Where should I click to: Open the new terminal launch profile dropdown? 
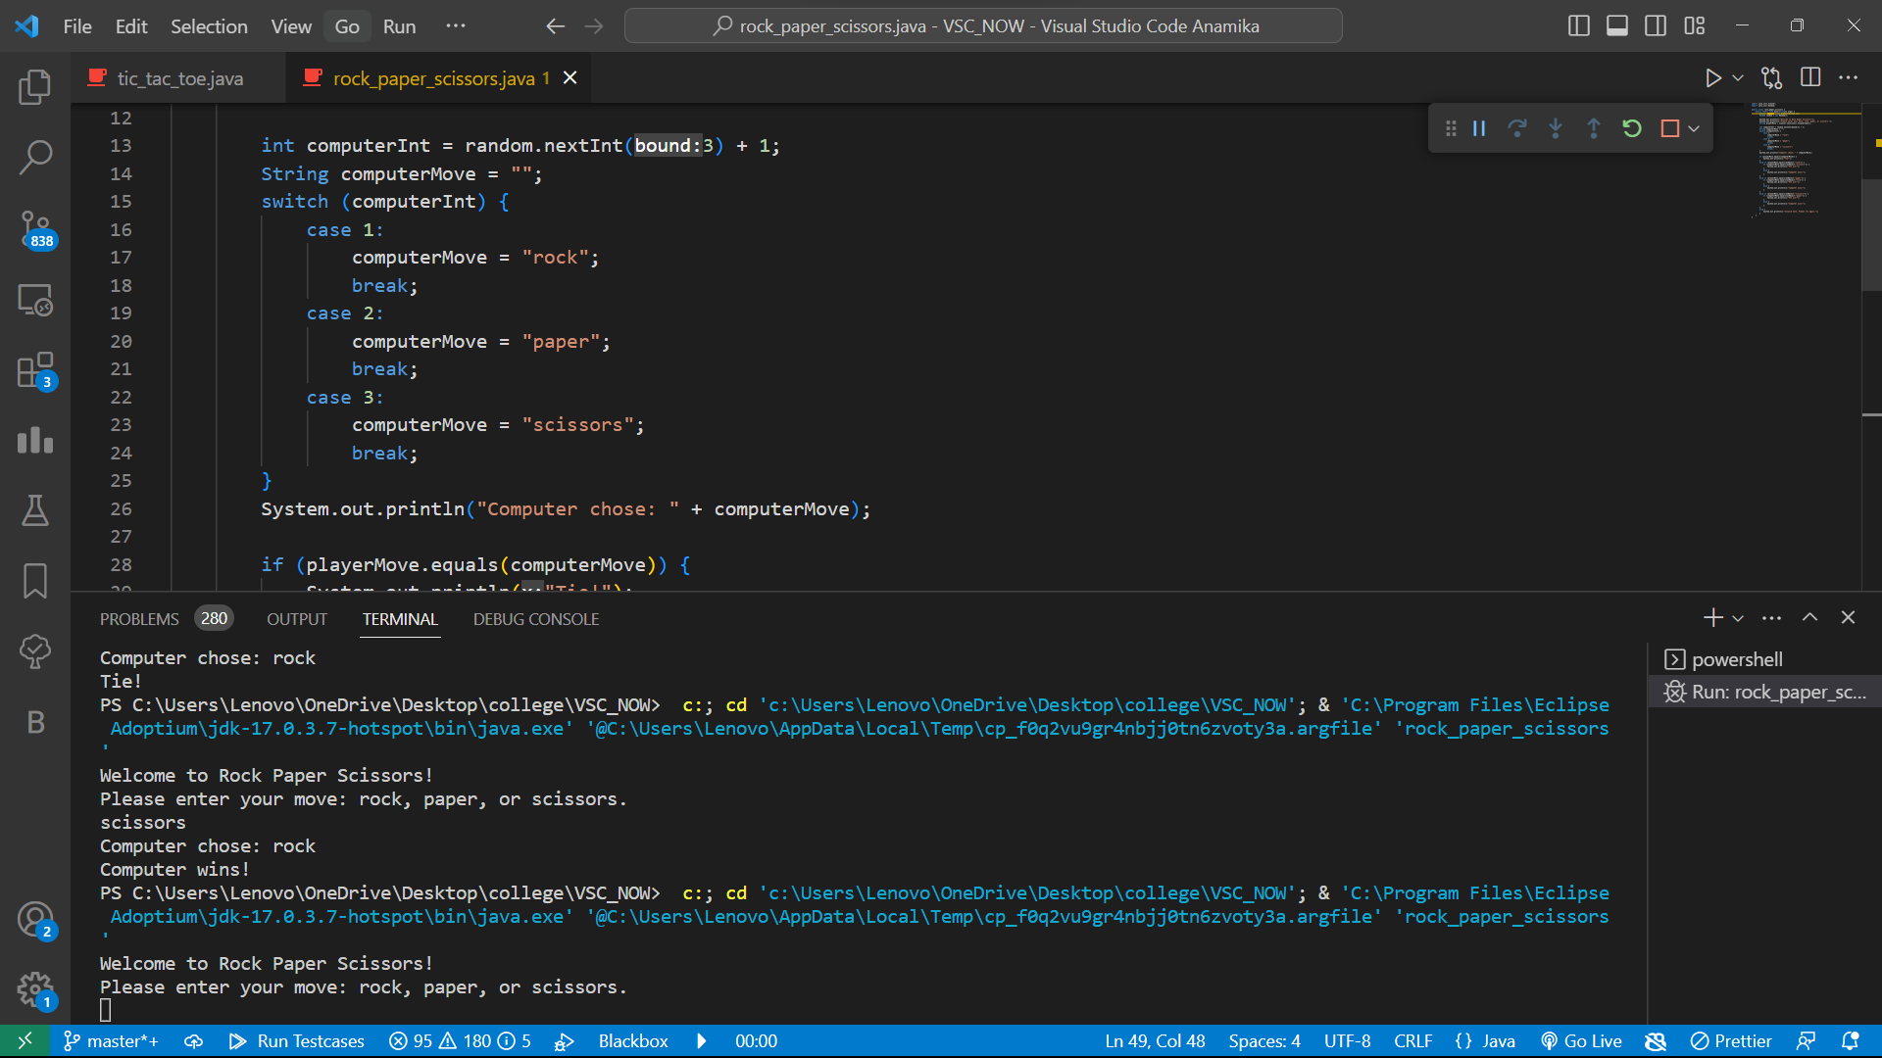(1738, 618)
